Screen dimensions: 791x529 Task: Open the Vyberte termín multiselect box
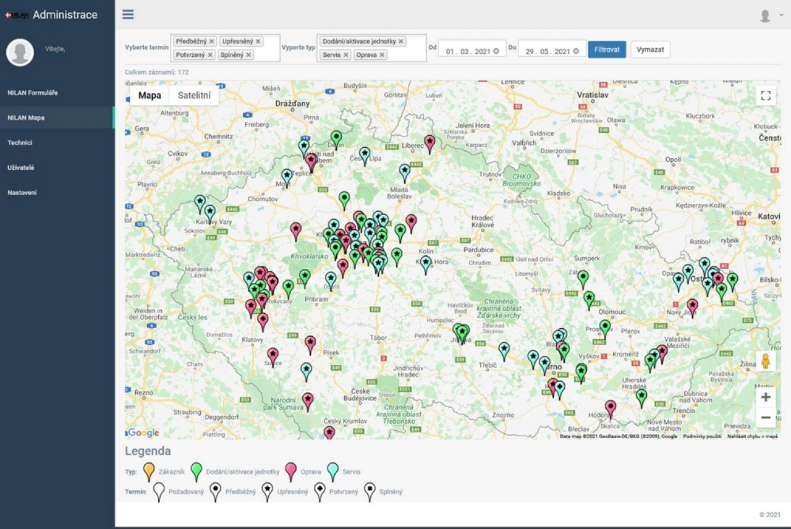(226, 48)
